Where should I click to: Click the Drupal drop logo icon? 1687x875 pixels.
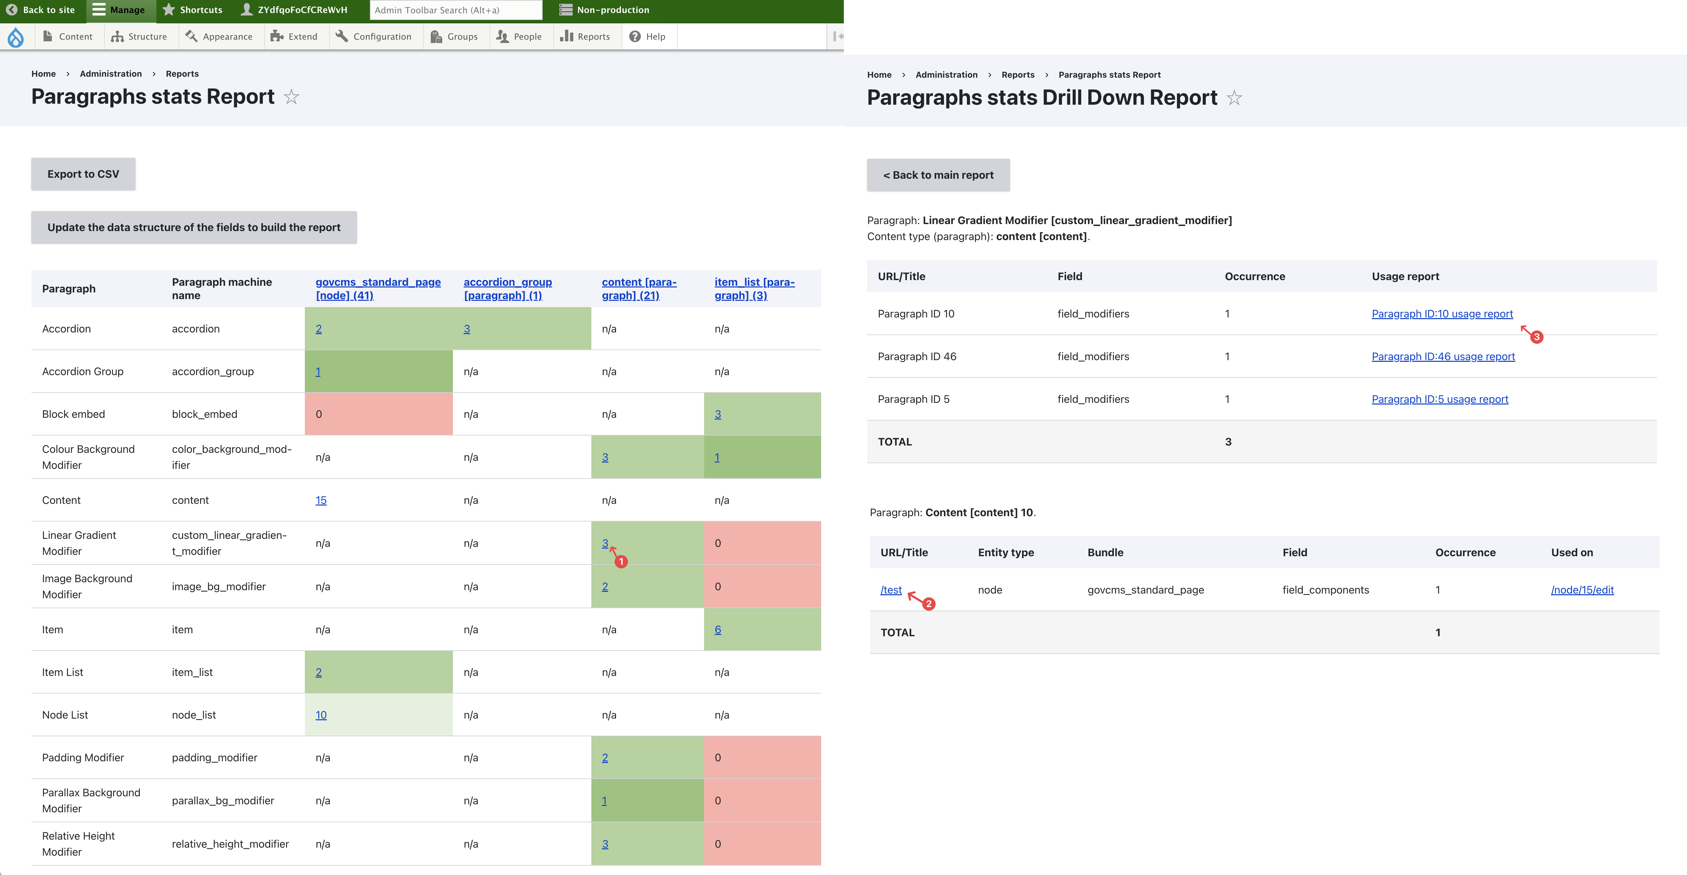point(16,37)
